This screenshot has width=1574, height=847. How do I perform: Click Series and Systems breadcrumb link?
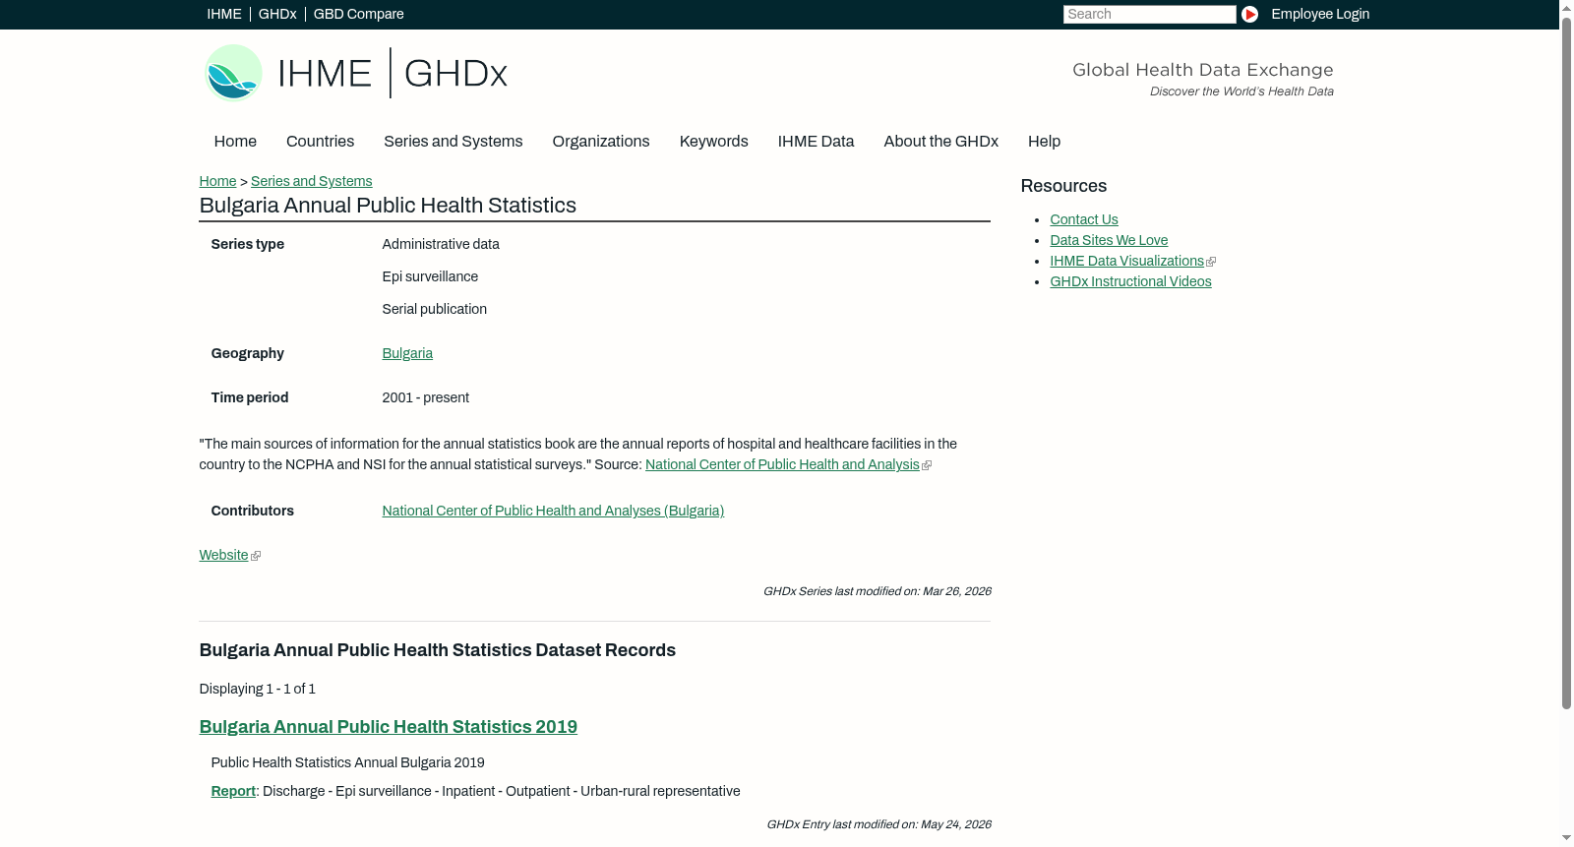pos(311,181)
